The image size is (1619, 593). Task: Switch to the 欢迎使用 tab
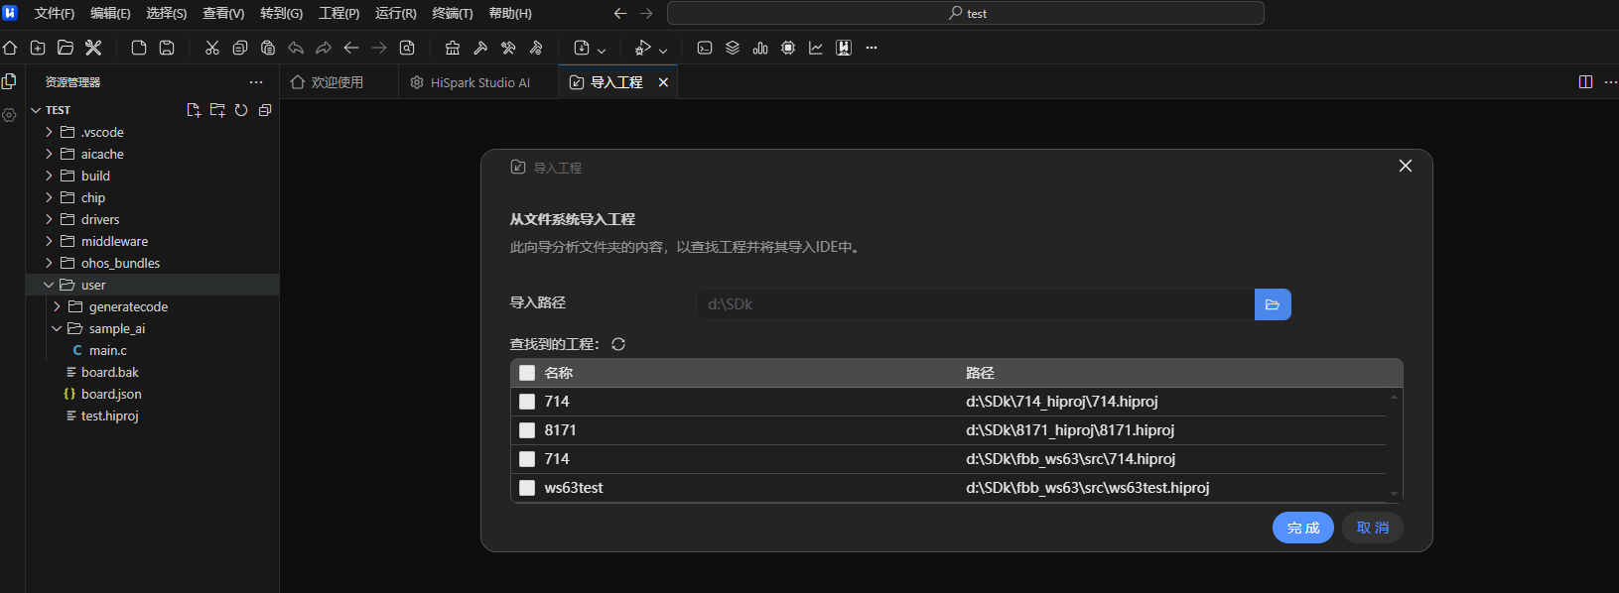tap(337, 82)
